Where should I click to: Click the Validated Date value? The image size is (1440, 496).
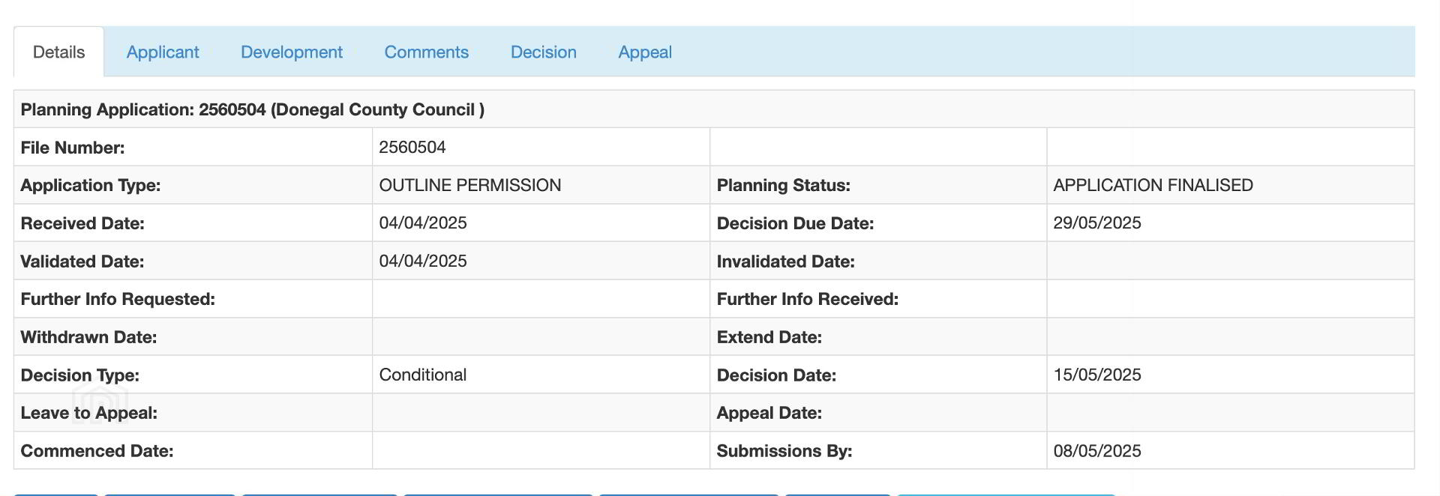[x=423, y=261]
